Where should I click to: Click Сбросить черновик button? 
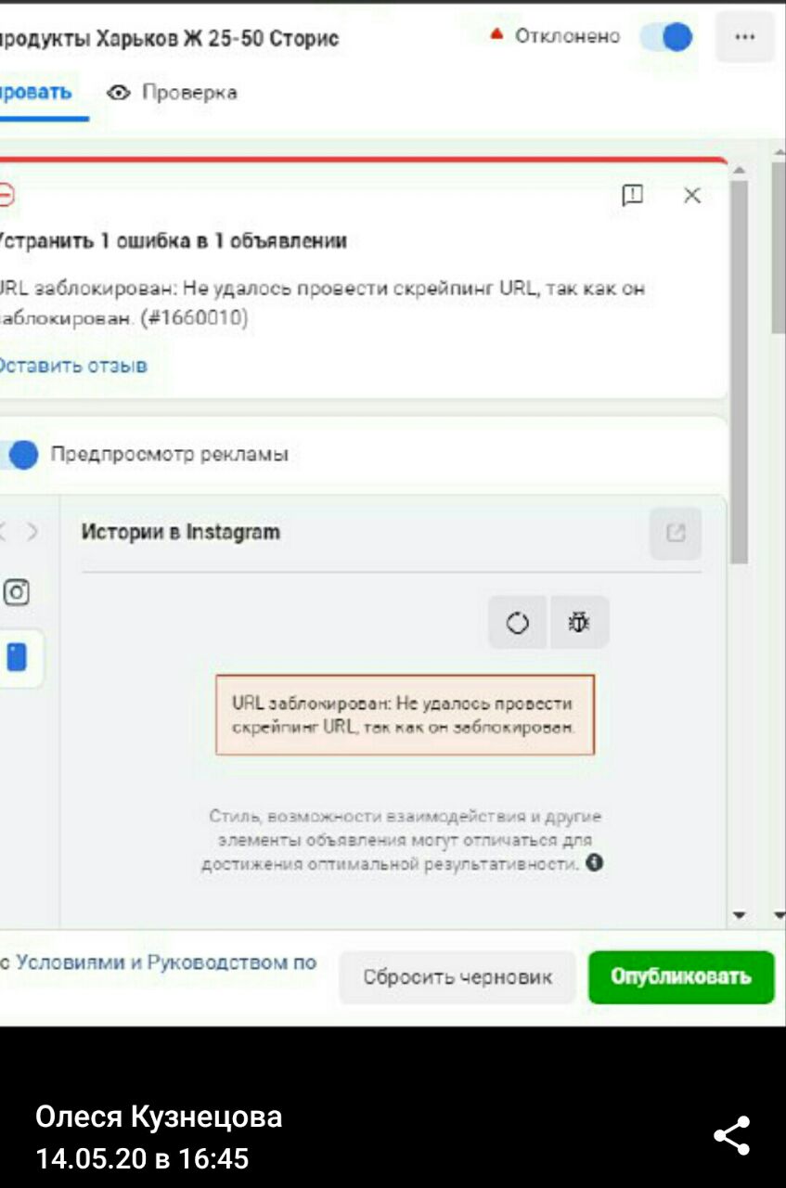point(457,977)
